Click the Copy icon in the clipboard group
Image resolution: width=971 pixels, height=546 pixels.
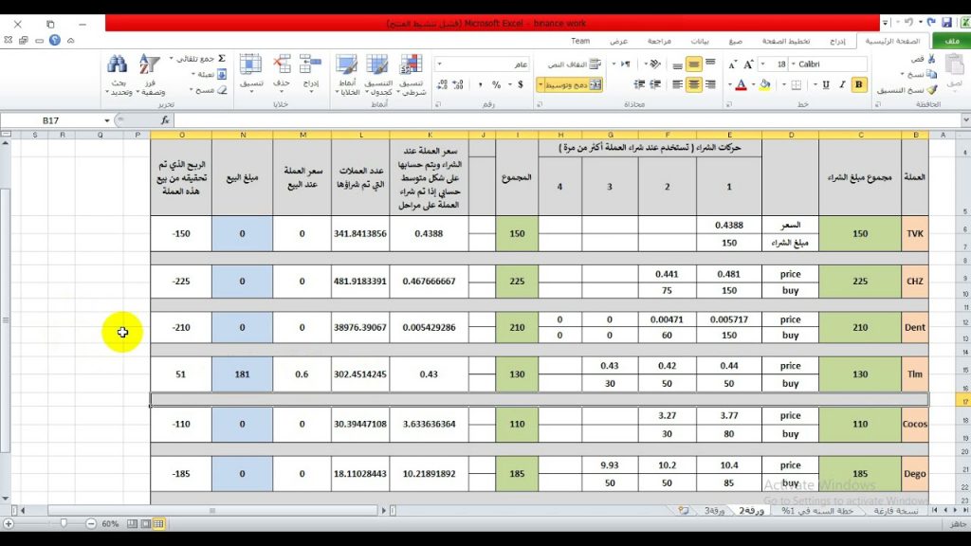point(931,74)
